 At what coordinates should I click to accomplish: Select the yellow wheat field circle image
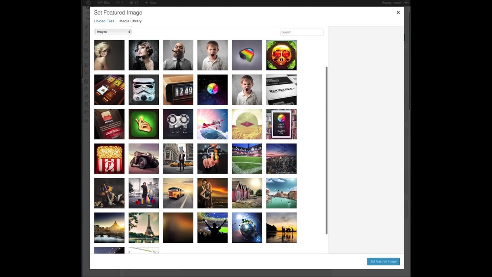[x=247, y=124]
